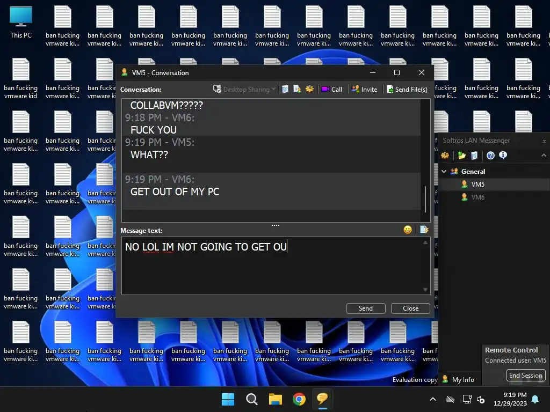Close the conversation with Close button
The height and width of the screenshot is (412, 550).
click(410, 308)
